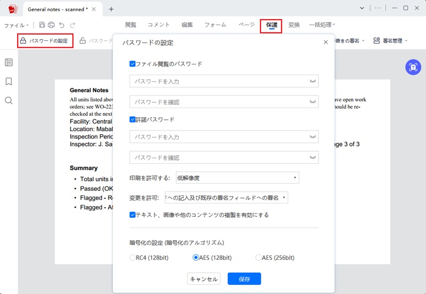Close the パスワードの設定 dialog with X
426x294 pixels.
click(x=326, y=42)
